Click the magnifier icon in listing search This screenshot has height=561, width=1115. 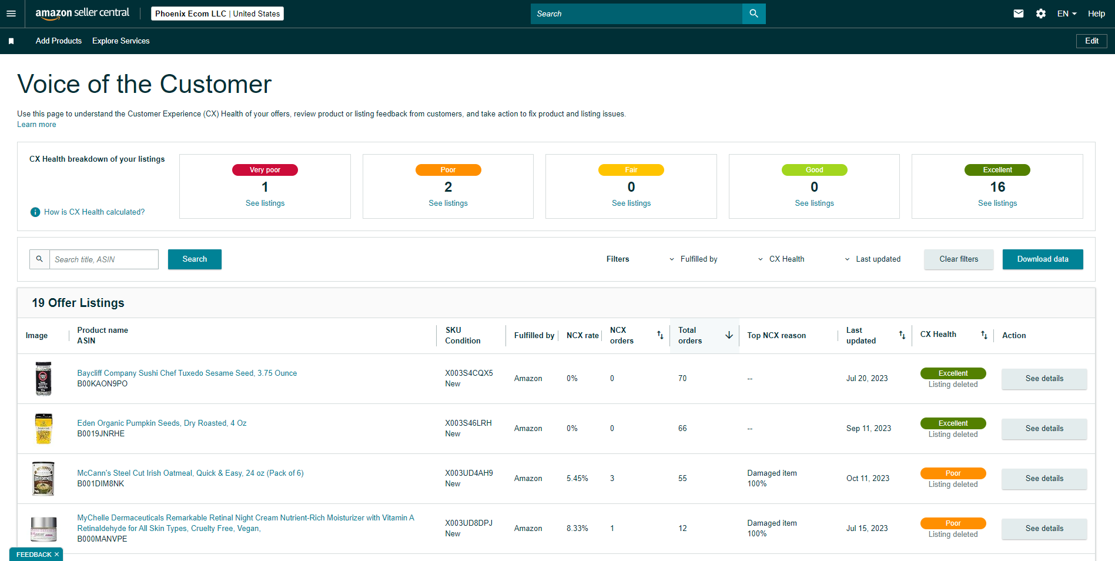pos(39,259)
